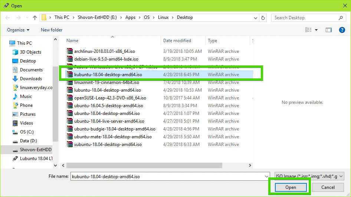Click the New folder button

(52, 30)
